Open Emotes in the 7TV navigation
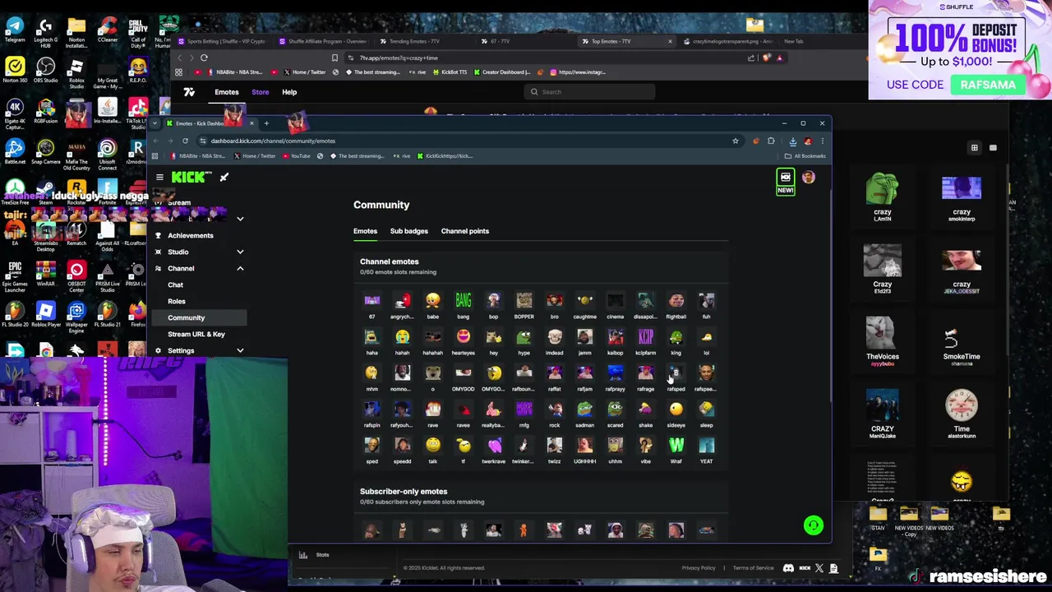Screen dimensions: 1052x592 (x=227, y=92)
